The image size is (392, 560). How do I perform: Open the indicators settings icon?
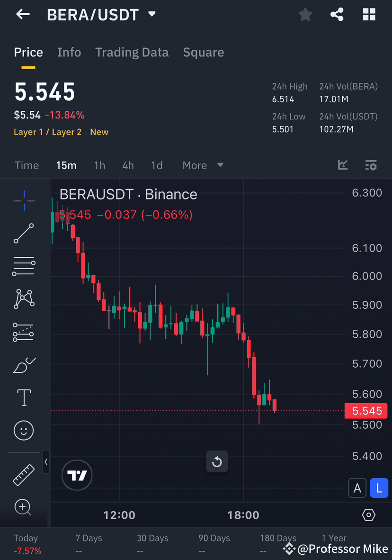click(x=371, y=165)
